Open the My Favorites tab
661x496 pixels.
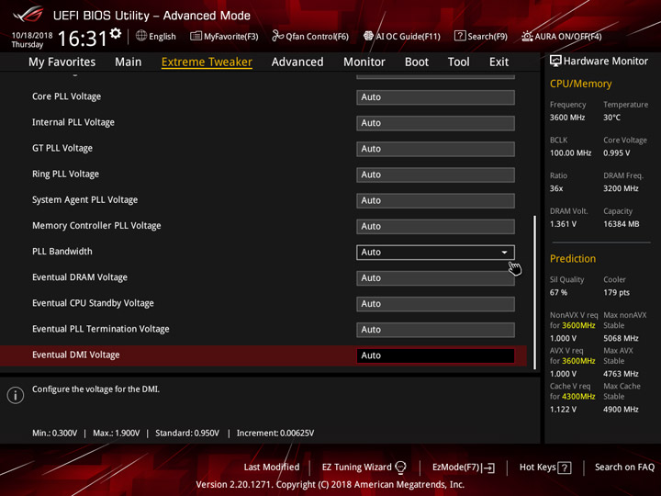(62, 62)
